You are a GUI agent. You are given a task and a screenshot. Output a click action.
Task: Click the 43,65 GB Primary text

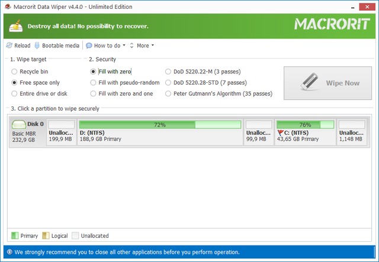coord(298,139)
